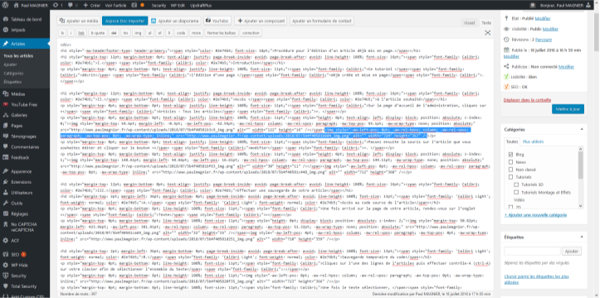Open the Témoignages menu
Viewport: 600px width, 298px height.
[x=25, y=137]
